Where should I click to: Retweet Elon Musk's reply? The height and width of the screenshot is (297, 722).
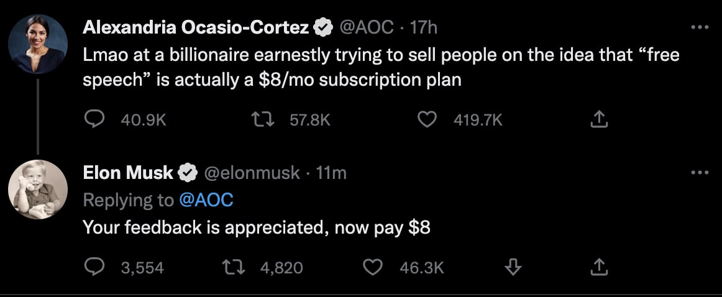(234, 267)
